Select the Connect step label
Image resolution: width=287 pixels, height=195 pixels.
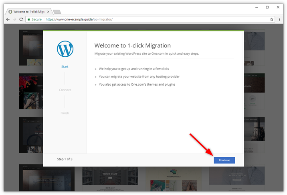coord(65,90)
